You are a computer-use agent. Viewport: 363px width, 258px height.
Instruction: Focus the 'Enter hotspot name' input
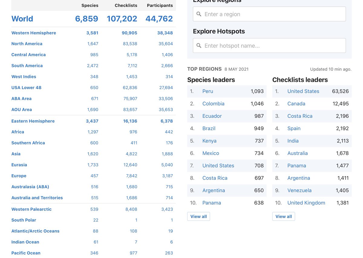pyautogui.click(x=269, y=46)
